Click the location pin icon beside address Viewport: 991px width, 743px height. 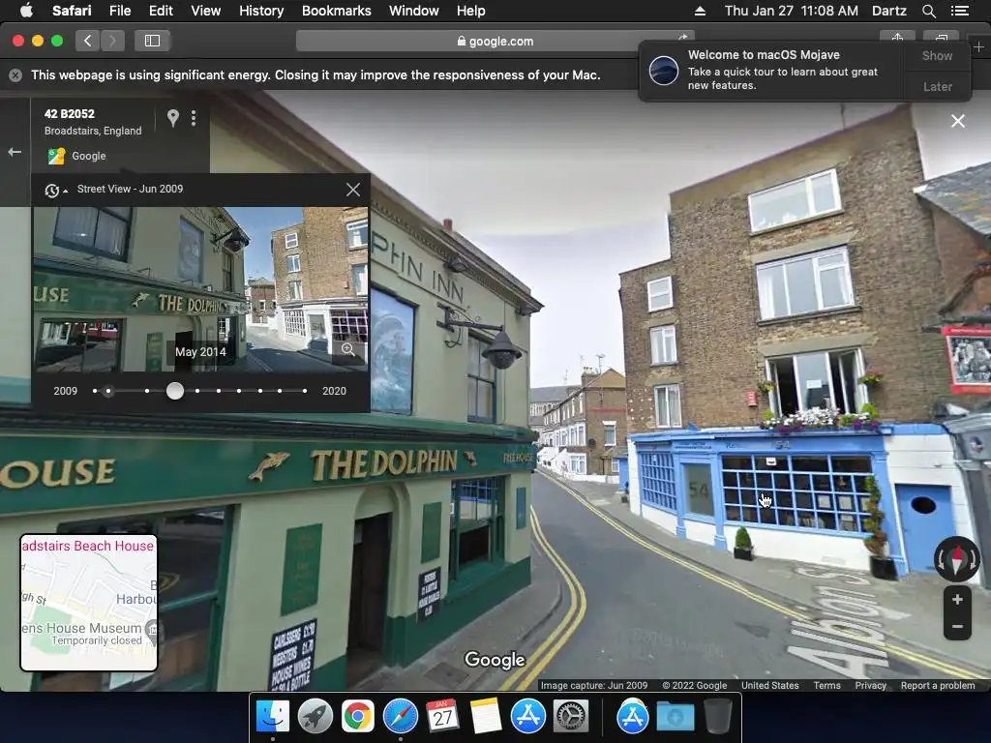click(x=172, y=117)
